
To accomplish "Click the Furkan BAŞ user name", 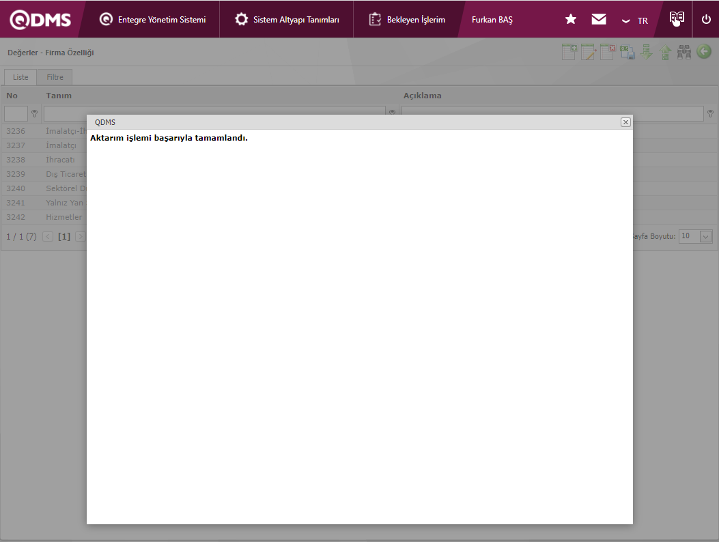I will point(492,20).
